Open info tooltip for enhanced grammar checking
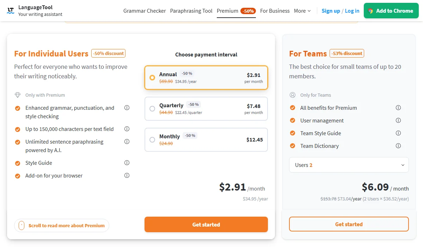Image resolution: width=423 pixels, height=247 pixels. 127,108
